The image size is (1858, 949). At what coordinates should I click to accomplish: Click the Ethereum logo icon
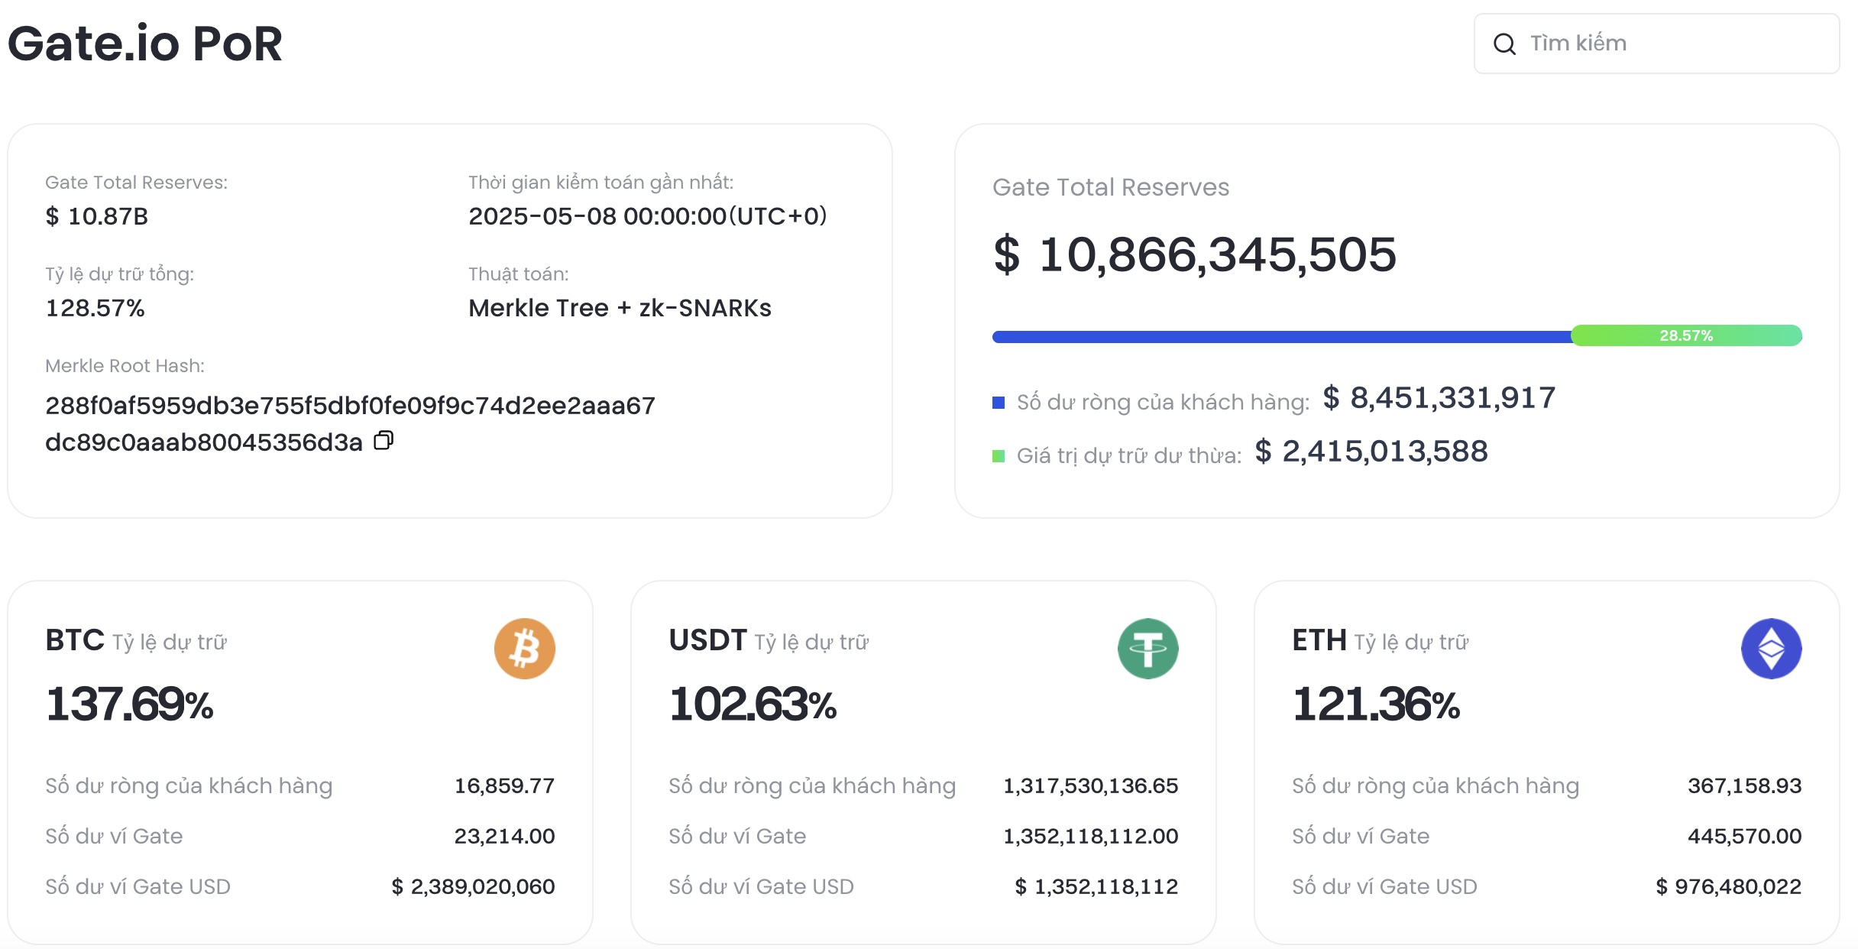tap(1771, 649)
